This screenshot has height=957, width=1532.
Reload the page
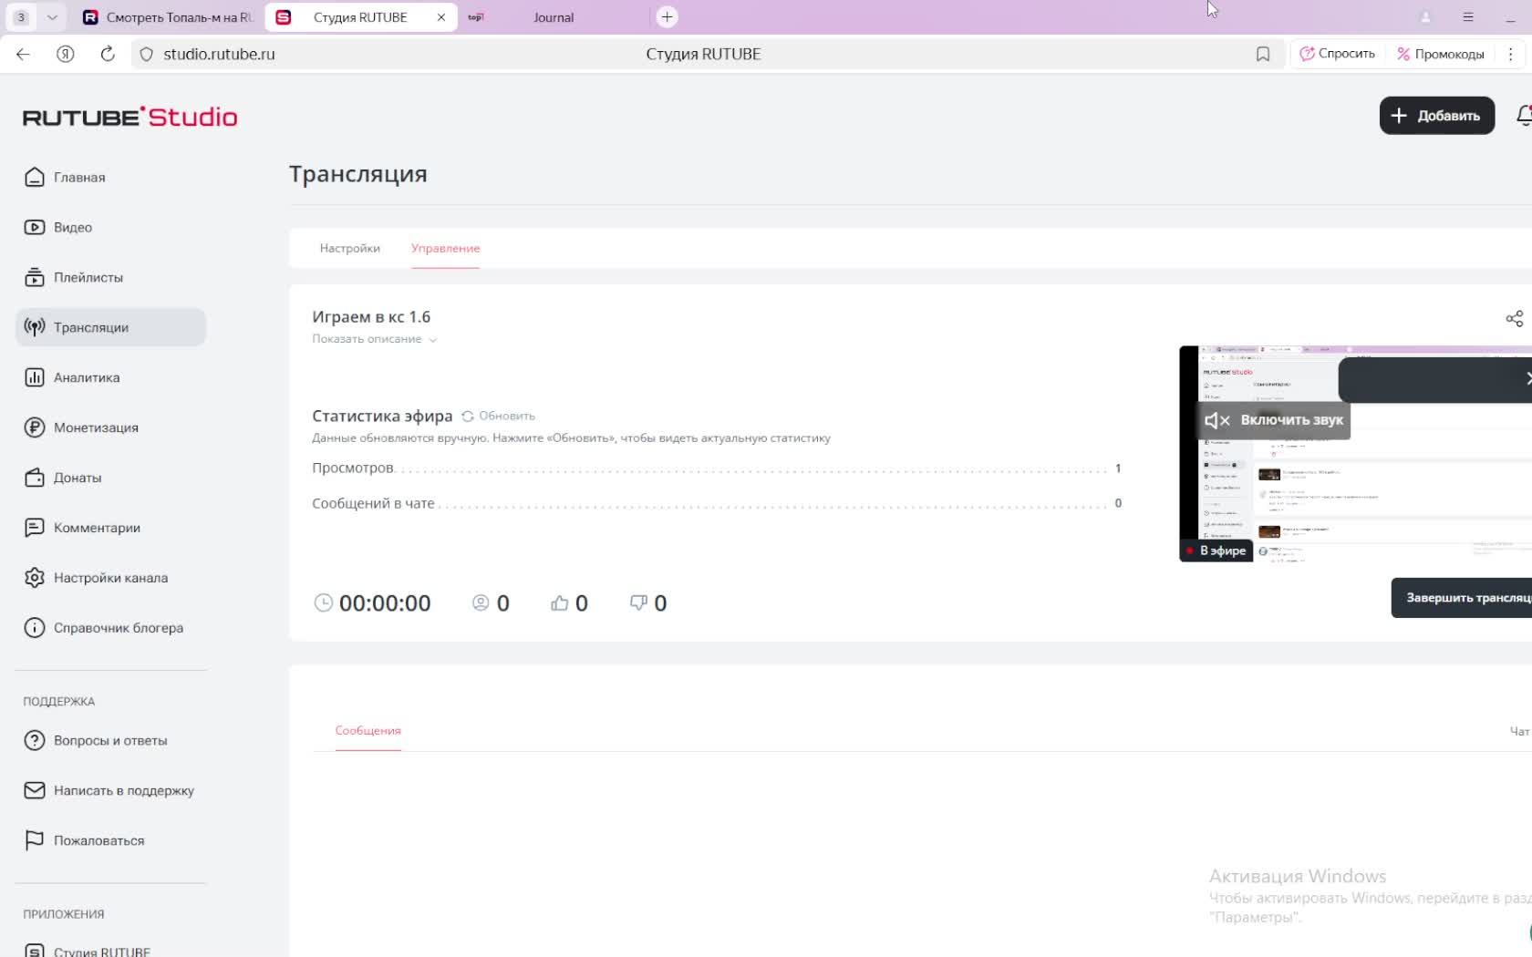(108, 54)
